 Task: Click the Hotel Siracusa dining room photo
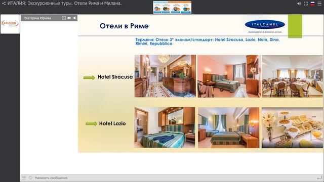293,76
